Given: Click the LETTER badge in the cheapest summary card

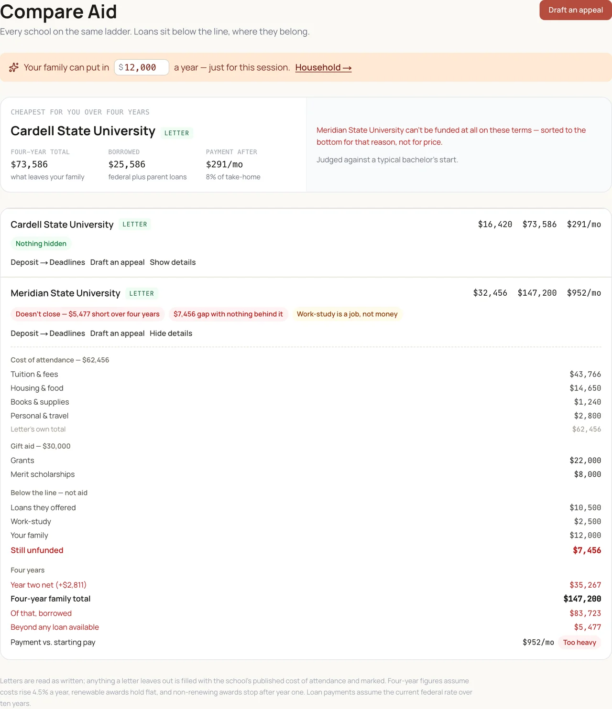Looking at the screenshot, I should (177, 133).
